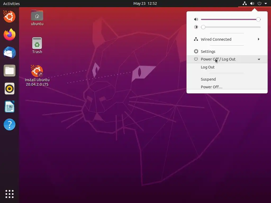Expand the Wired Connected submenu arrow
The width and height of the screenshot is (271, 203).
259,39
